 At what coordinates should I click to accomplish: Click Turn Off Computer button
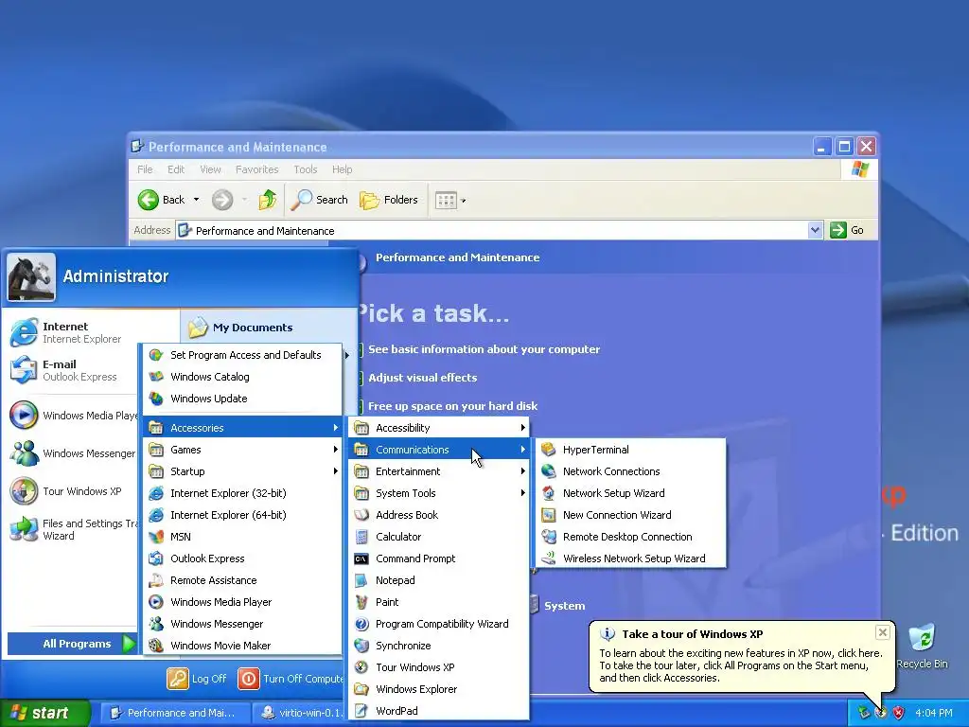(291, 678)
